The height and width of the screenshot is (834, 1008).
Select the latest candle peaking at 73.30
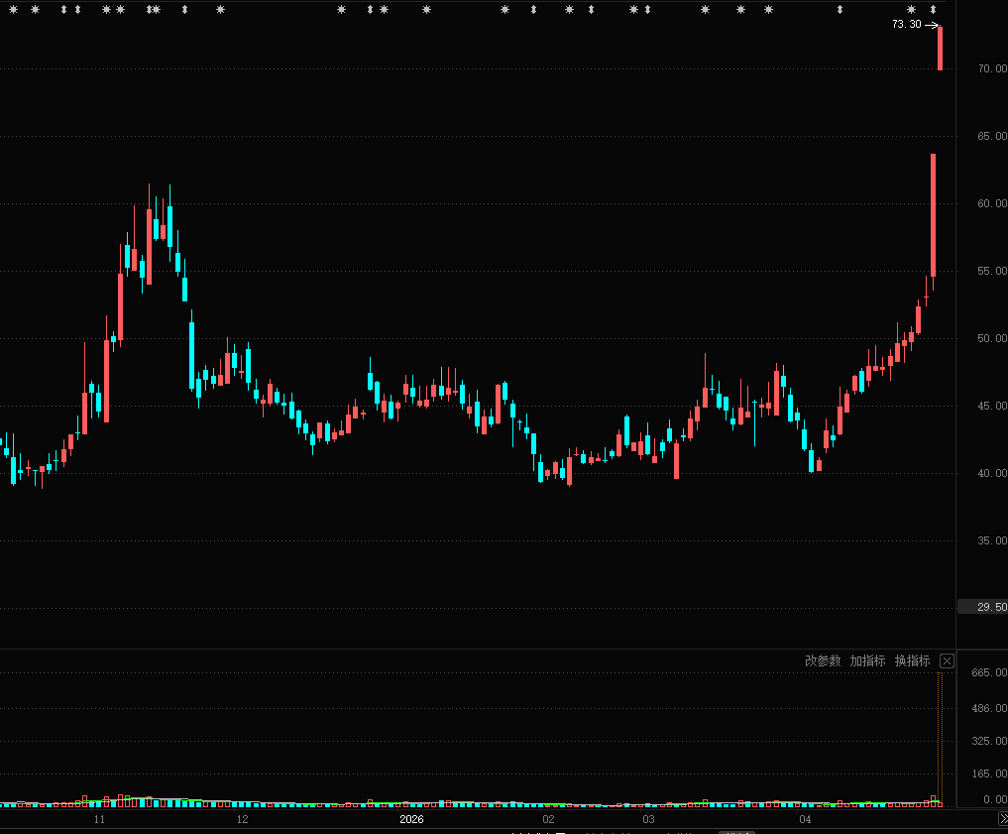coord(940,48)
